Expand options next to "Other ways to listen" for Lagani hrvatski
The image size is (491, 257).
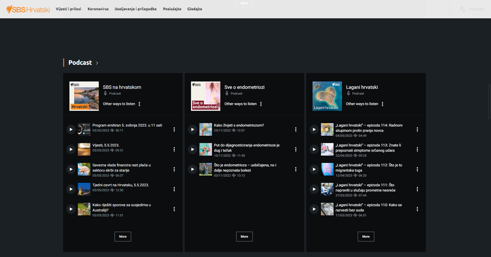coord(383,104)
